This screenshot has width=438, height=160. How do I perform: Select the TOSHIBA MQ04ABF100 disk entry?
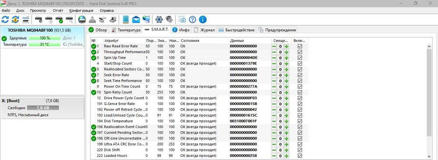tap(42, 37)
